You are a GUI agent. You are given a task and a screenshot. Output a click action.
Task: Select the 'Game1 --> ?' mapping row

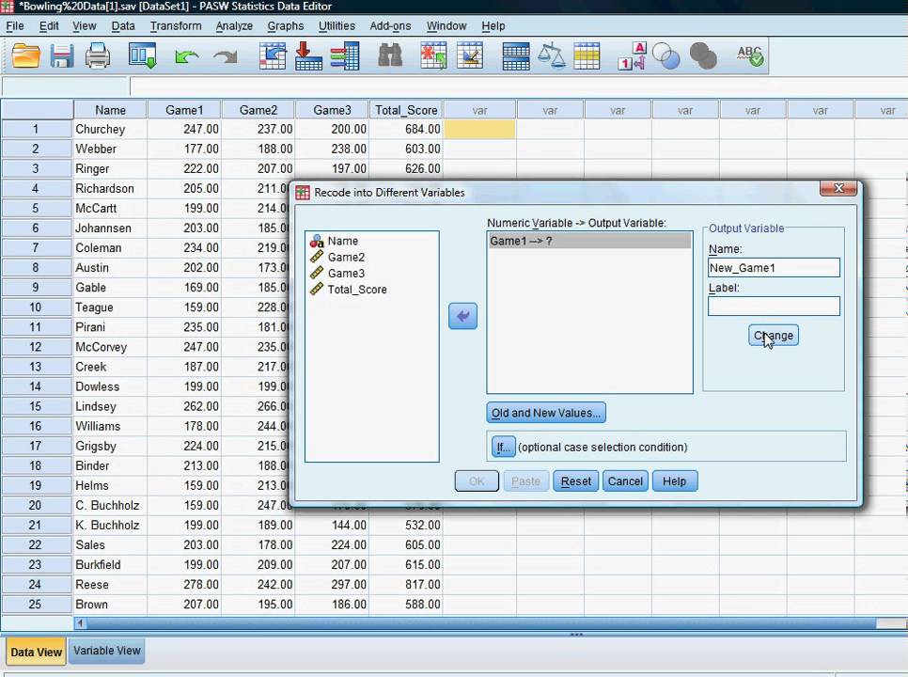coord(589,241)
